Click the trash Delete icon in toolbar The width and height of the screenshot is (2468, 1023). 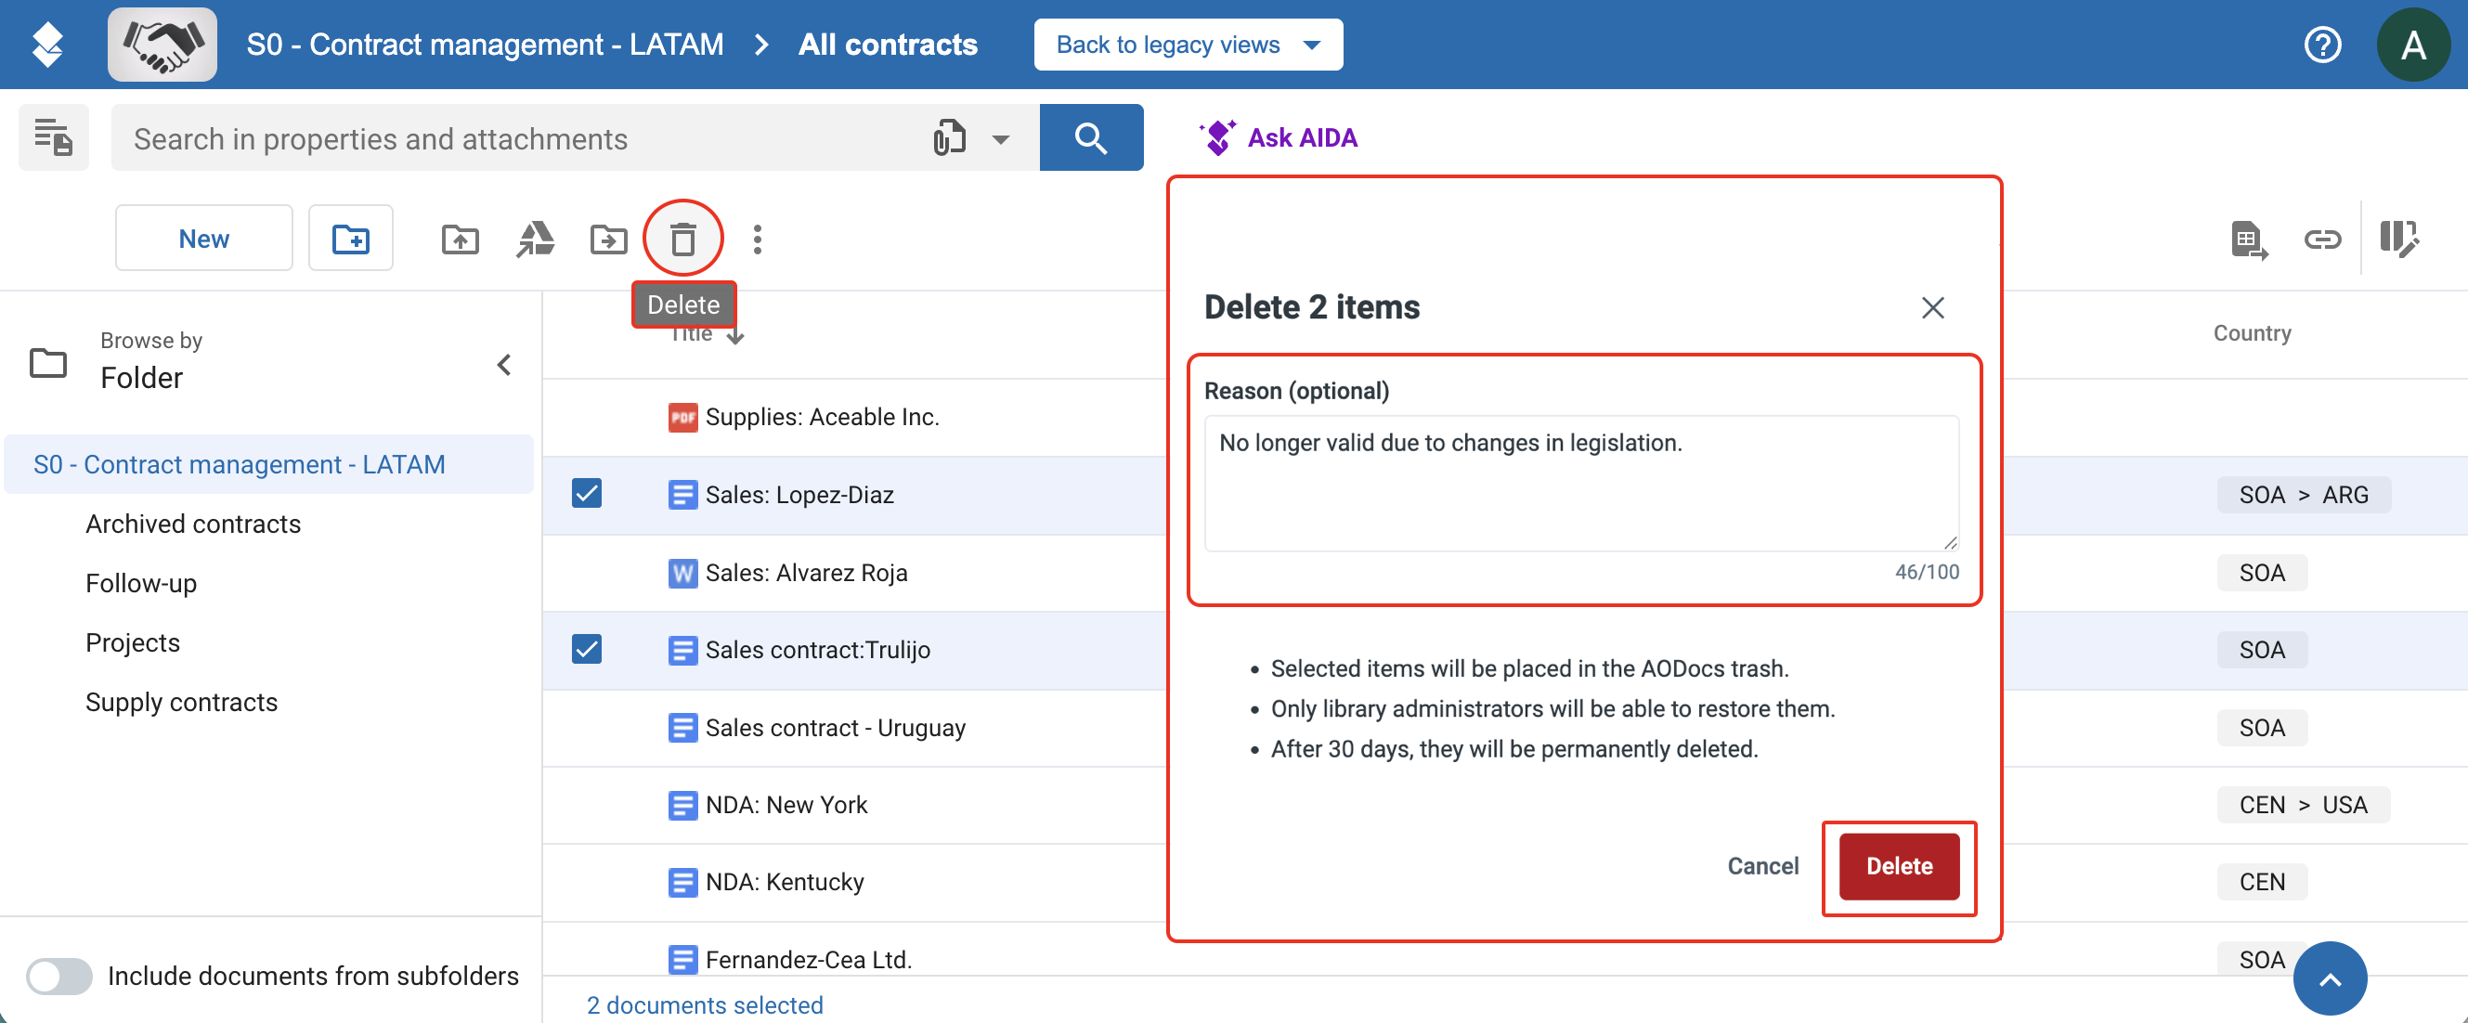[x=683, y=239]
